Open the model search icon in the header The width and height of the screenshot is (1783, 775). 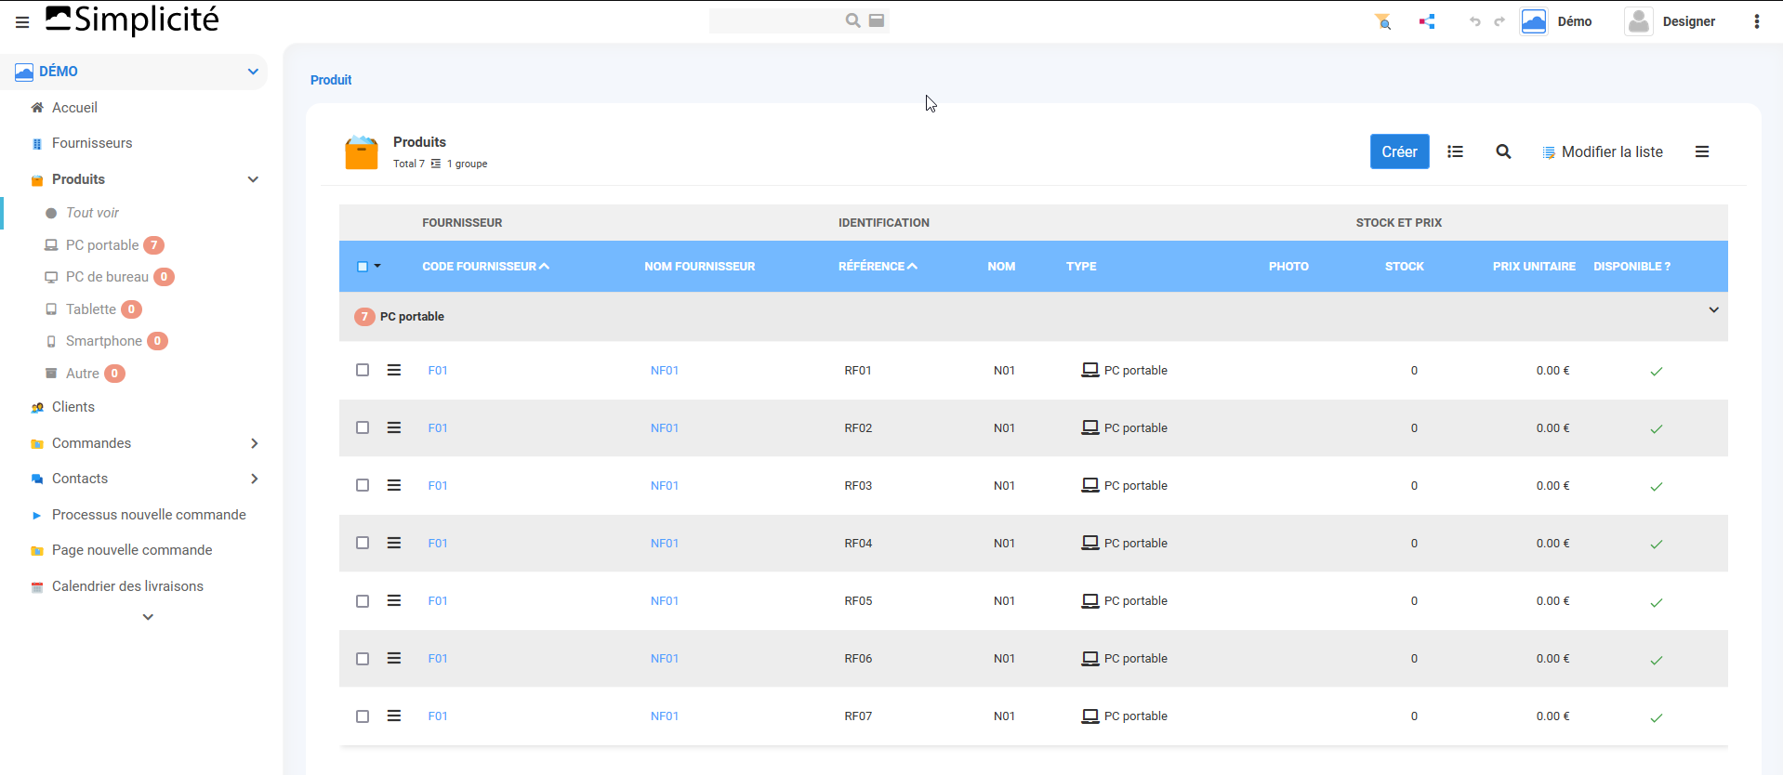[x=1383, y=21]
